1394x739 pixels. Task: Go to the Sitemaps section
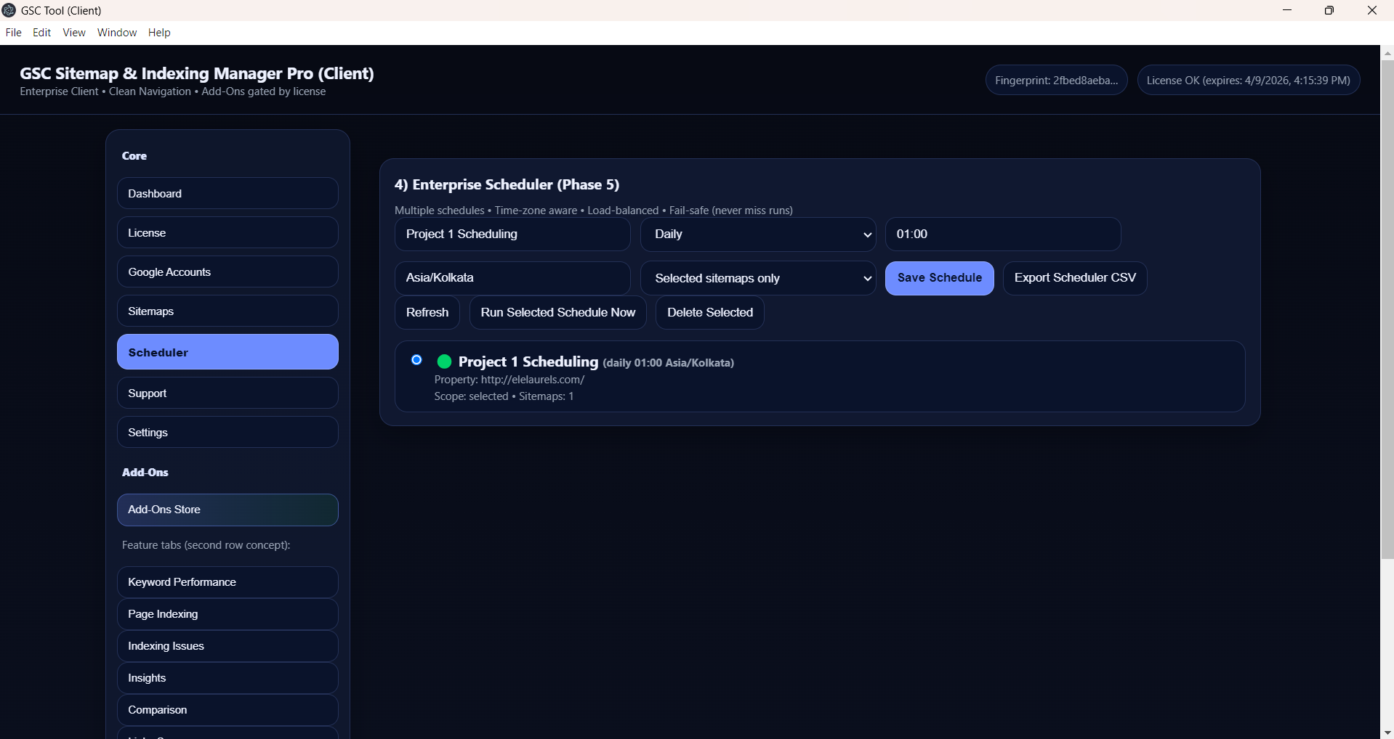point(227,311)
